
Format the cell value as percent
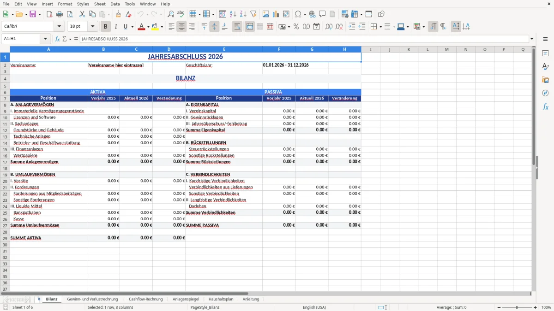click(297, 26)
